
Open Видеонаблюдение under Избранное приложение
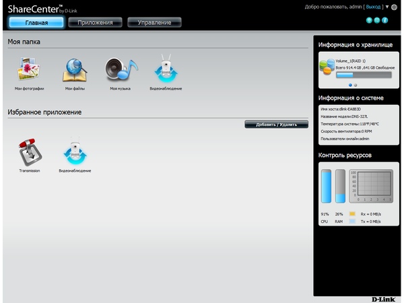click(75, 151)
